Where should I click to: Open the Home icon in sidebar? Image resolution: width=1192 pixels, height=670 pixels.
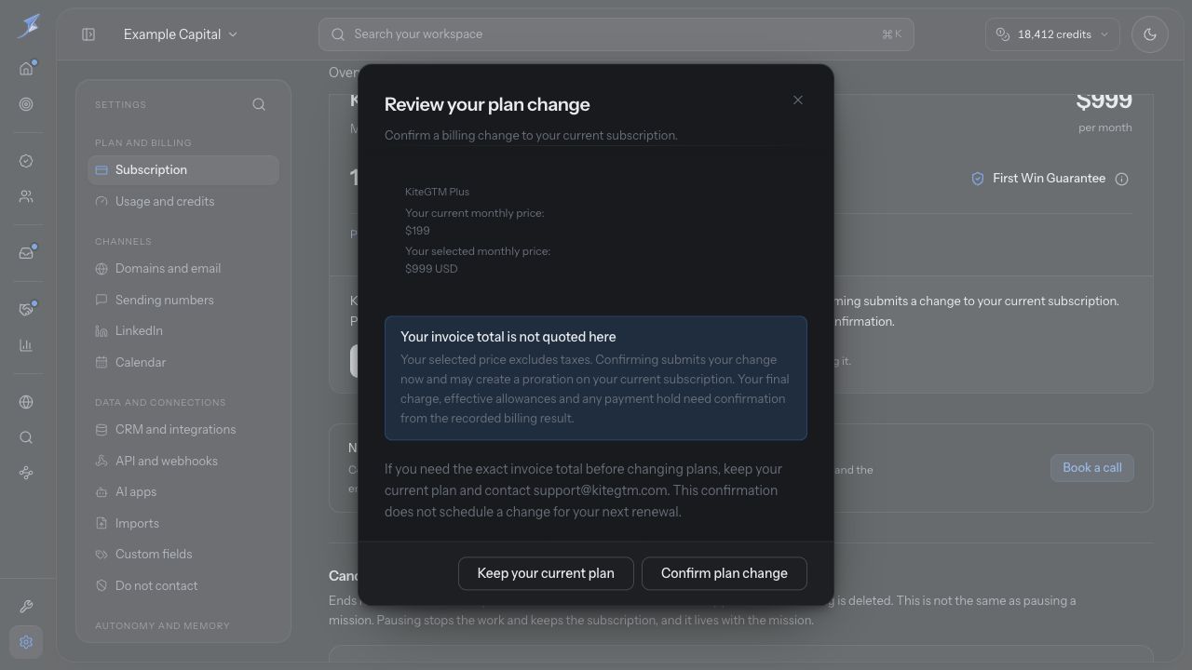pos(26,68)
